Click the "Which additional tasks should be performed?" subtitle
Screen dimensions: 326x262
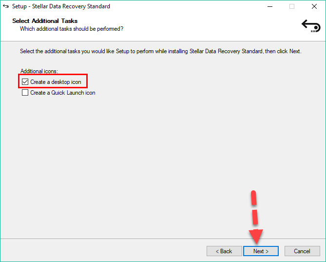(x=71, y=29)
